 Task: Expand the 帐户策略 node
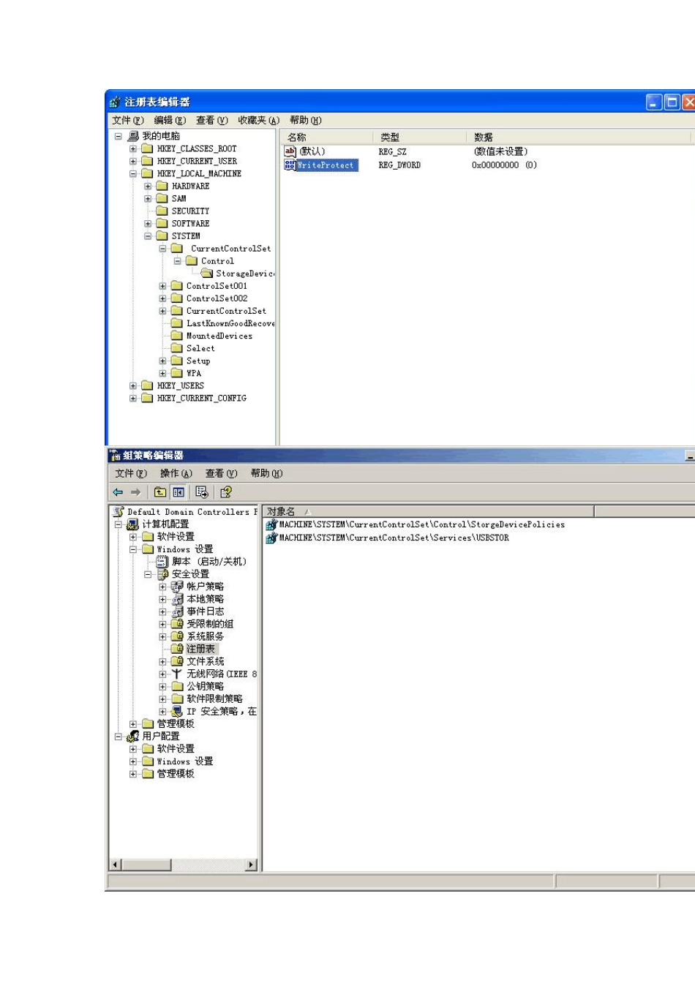coord(162,587)
